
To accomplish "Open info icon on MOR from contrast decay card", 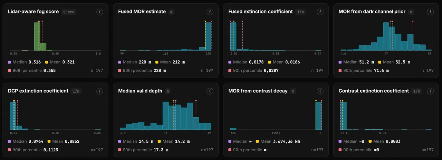I will [320, 91].
